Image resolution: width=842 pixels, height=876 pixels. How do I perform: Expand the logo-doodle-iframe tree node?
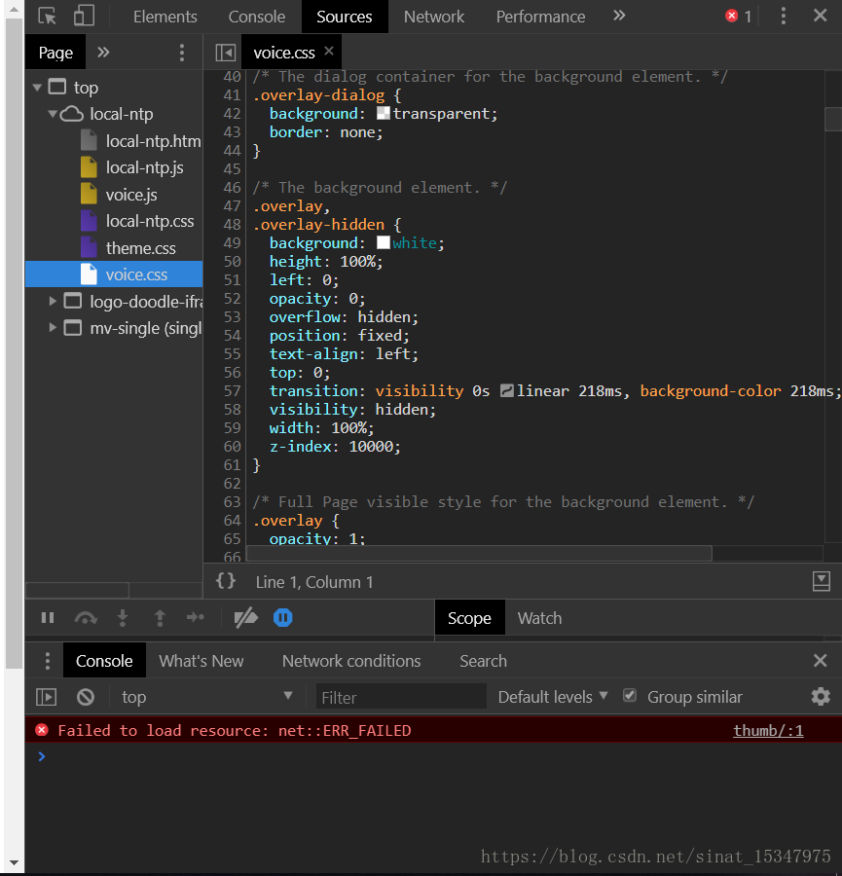(x=53, y=302)
